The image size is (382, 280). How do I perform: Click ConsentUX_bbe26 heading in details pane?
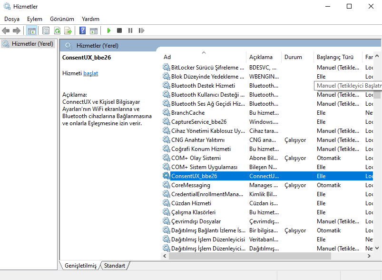coord(87,58)
